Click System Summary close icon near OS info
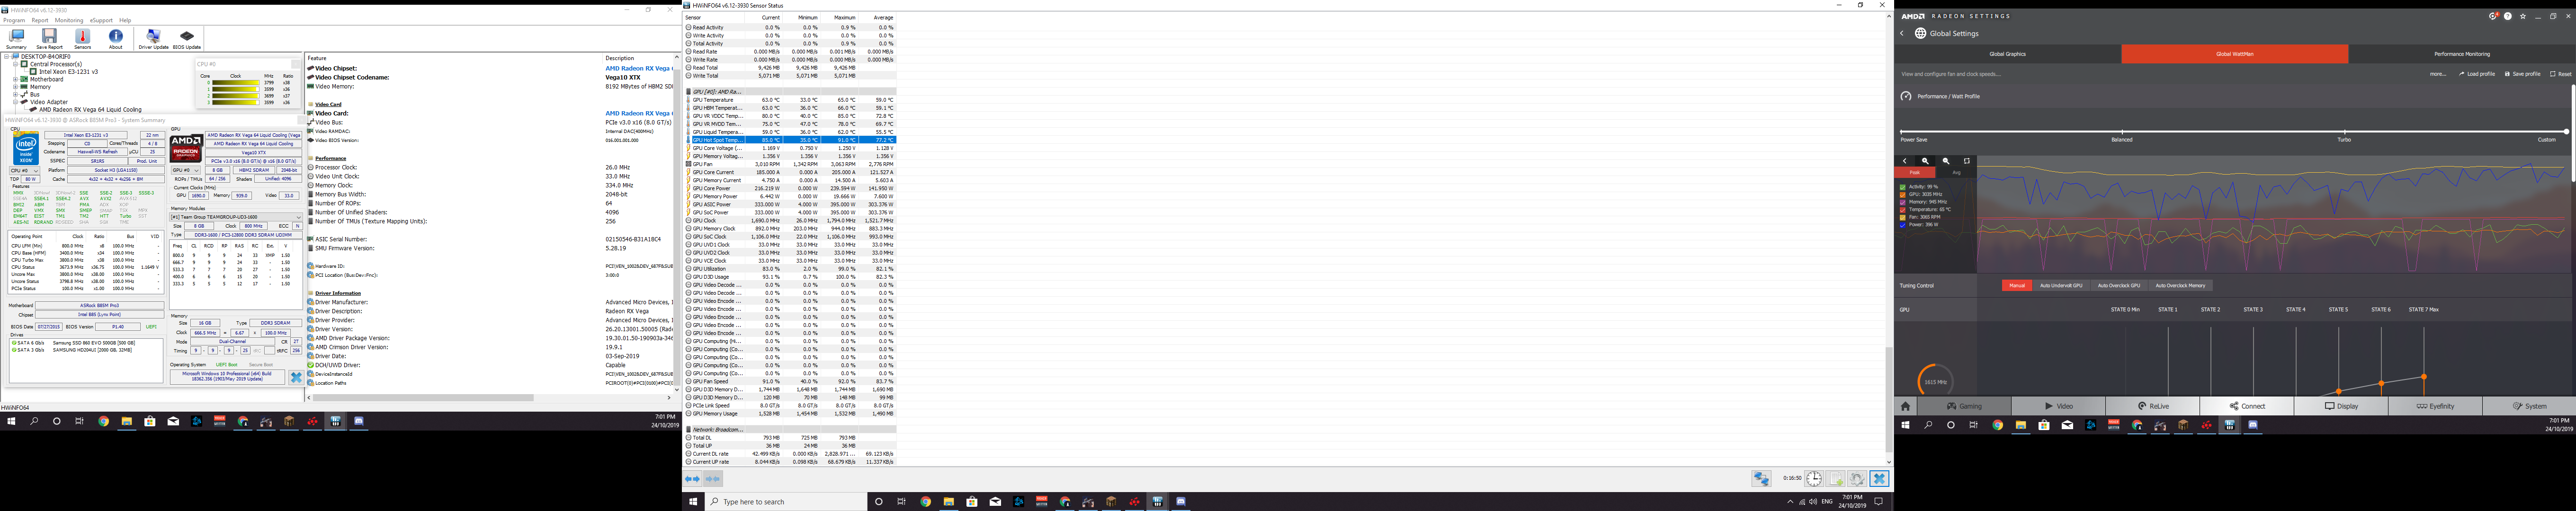 [x=296, y=378]
